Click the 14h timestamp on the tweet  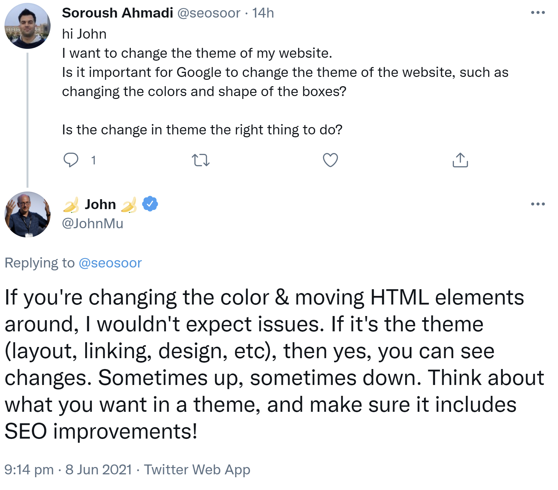263,13
